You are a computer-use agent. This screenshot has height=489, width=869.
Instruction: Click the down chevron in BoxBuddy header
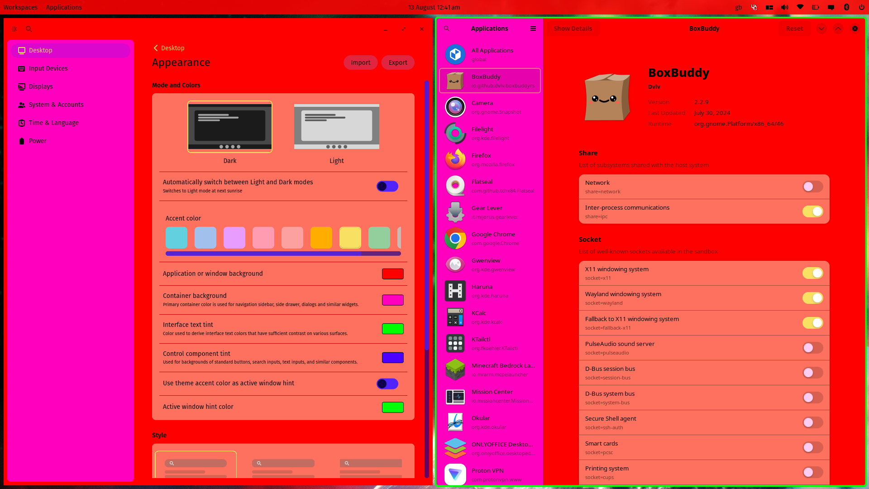pos(821,29)
